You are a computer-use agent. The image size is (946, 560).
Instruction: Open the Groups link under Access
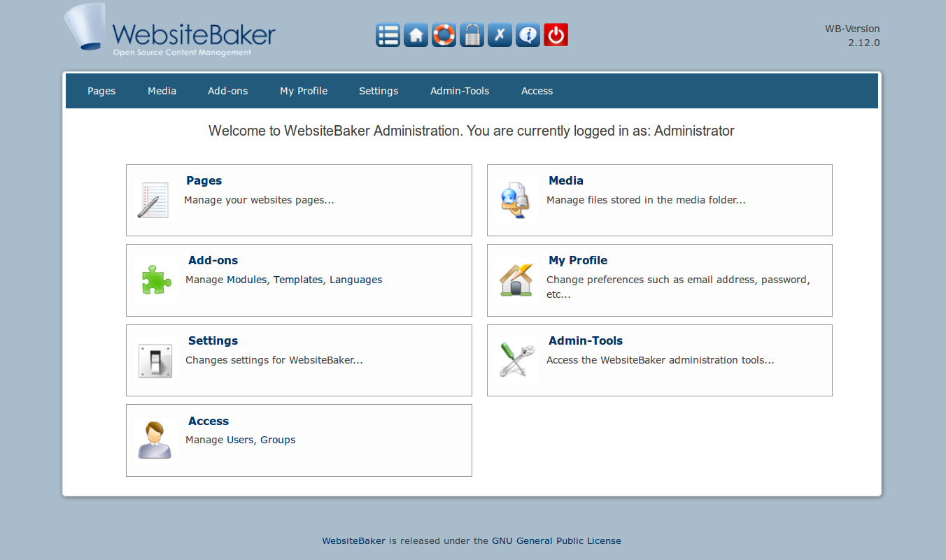278,440
